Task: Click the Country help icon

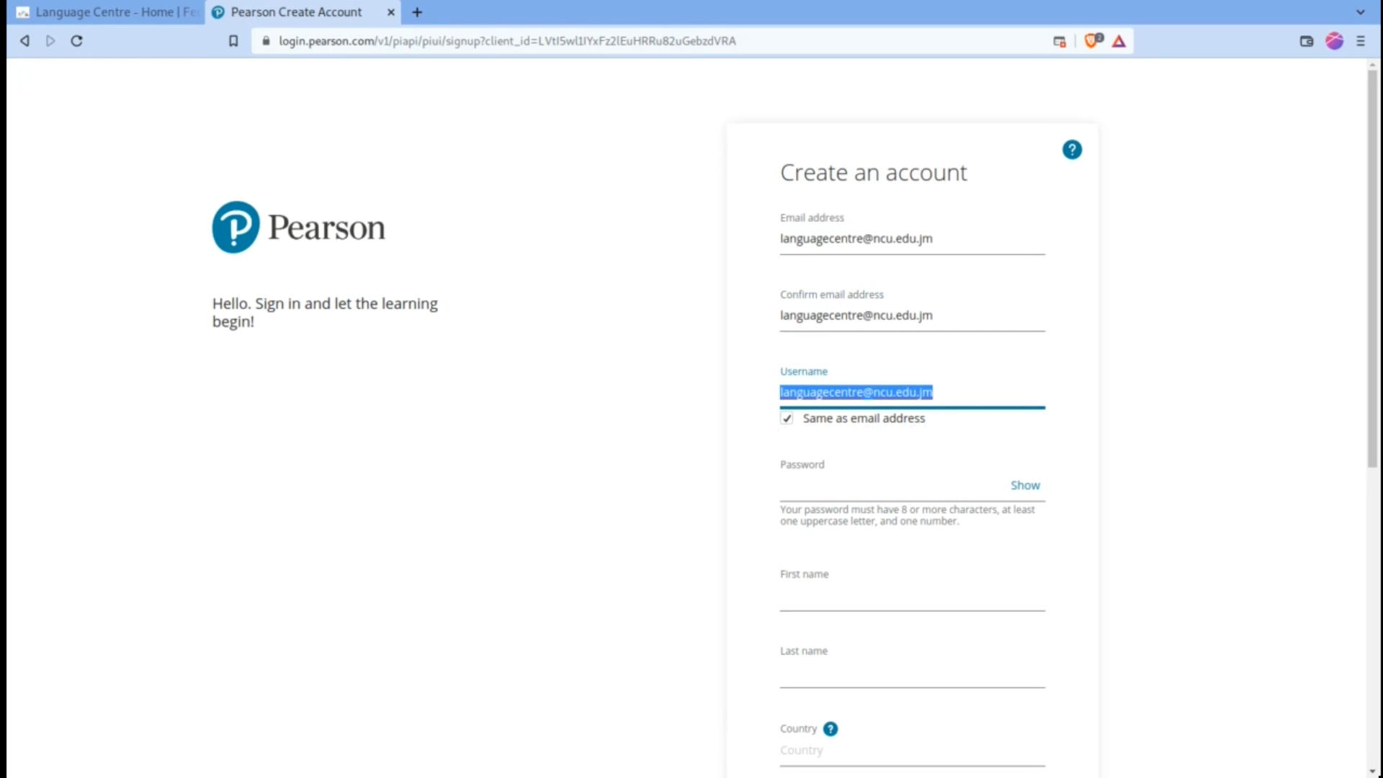Action: click(831, 729)
